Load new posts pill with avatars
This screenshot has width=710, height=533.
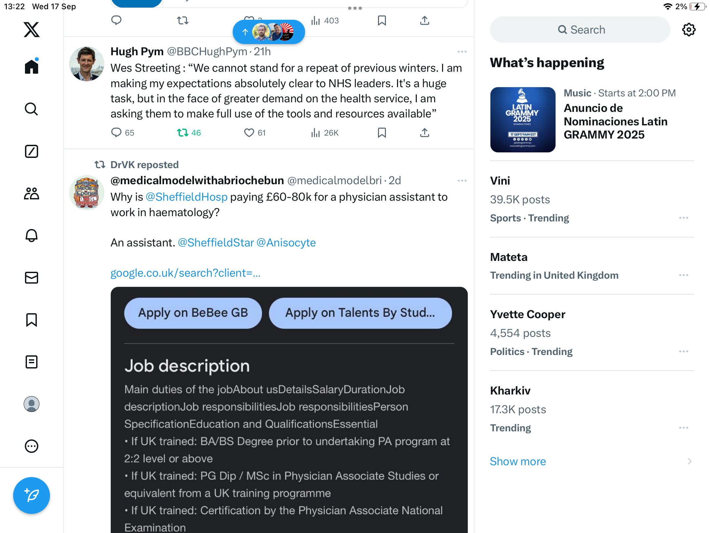269,32
